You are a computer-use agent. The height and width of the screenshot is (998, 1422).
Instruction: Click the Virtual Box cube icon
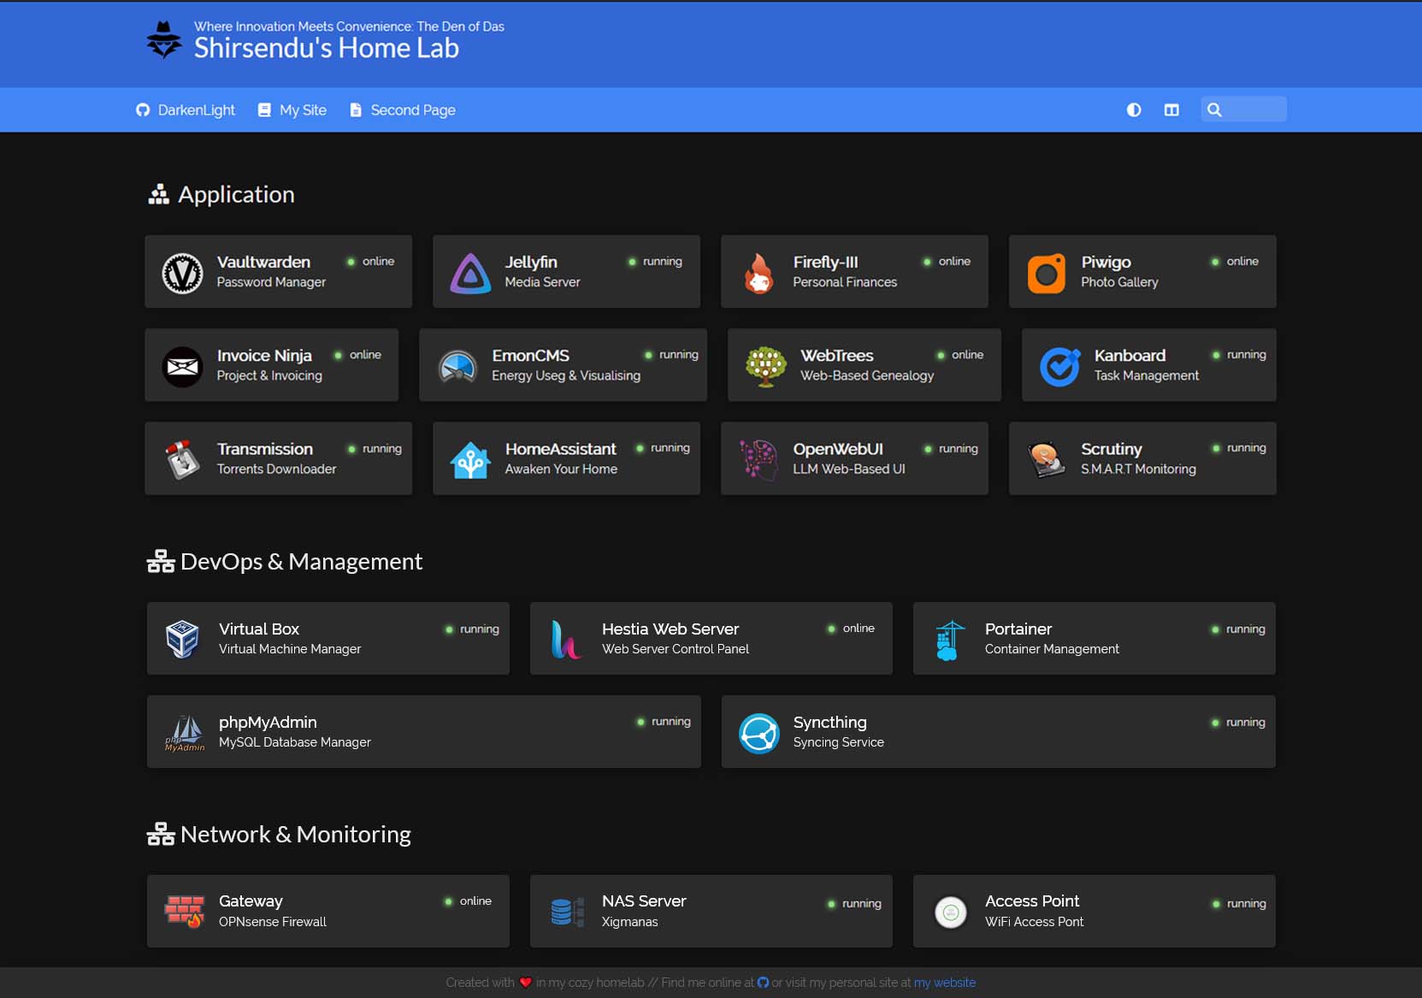pos(181,639)
